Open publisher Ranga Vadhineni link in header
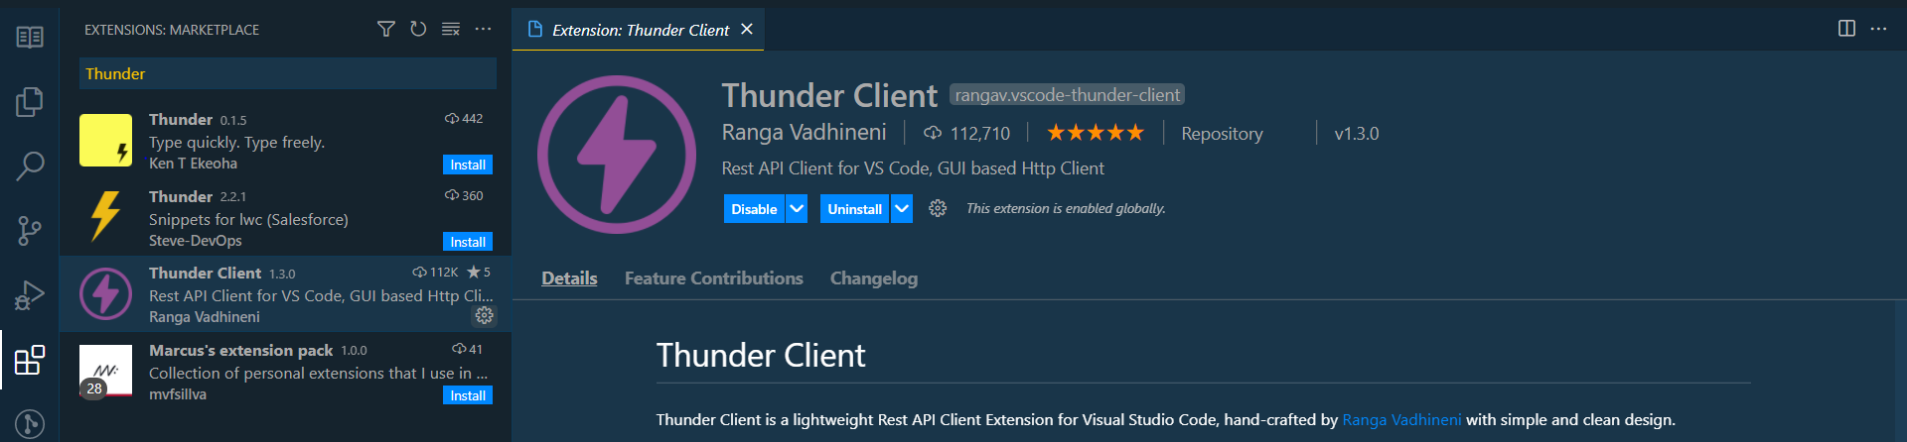The image size is (1907, 442). [x=804, y=133]
